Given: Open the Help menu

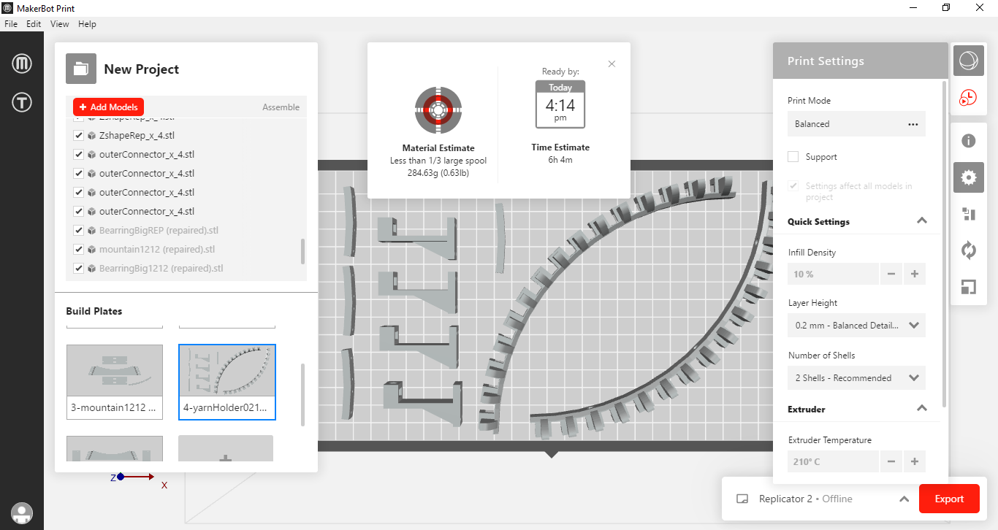Looking at the screenshot, I should 87,24.
